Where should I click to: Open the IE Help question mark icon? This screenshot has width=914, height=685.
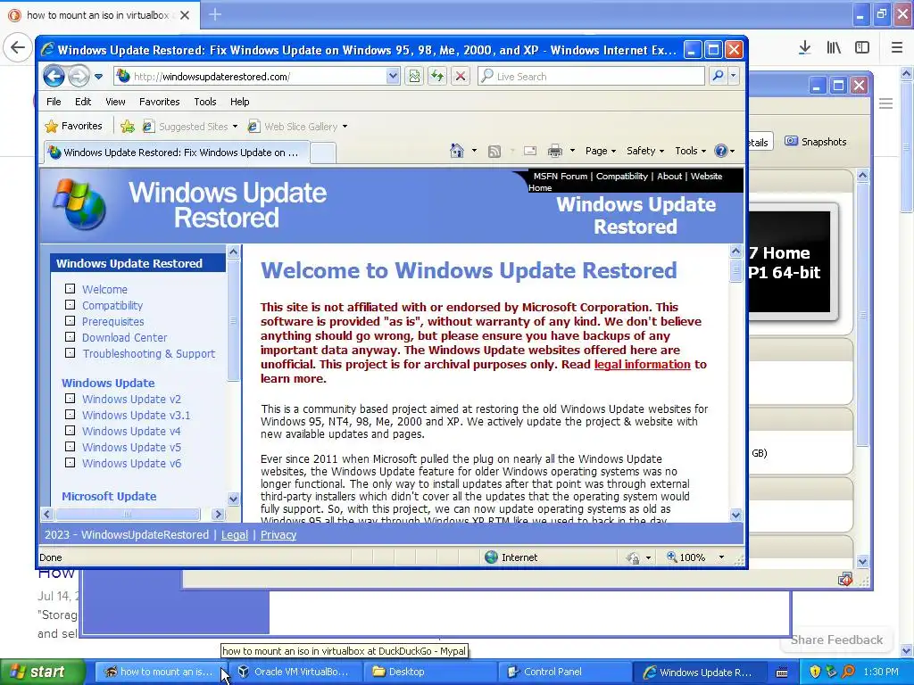[x=721, y=151]
